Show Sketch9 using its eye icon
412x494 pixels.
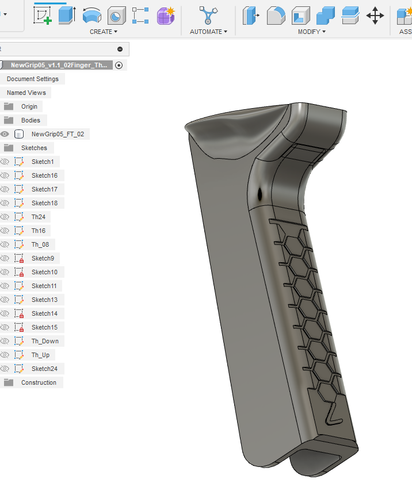coord(5,258)
